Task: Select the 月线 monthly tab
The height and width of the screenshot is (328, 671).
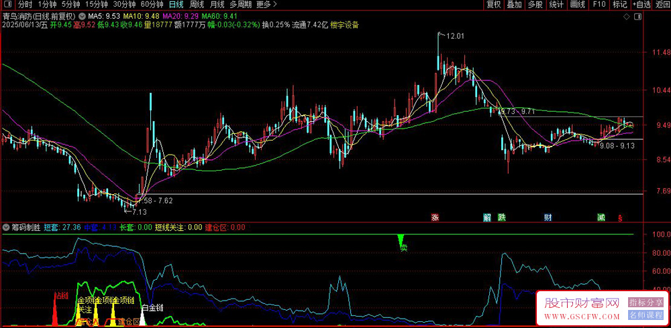Action: click(x=217, y=4)
